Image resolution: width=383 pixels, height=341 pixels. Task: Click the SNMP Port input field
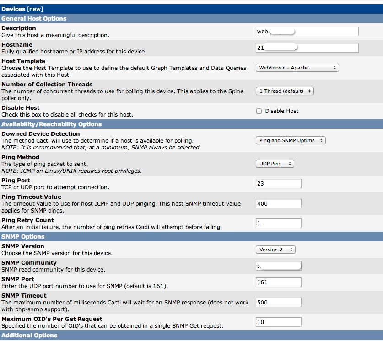[279, 282]
